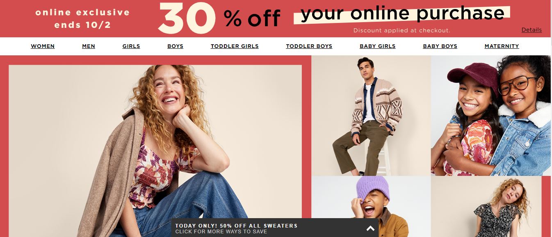The height and width of the screenshot is (237, 552).
Task: View the woman in floral top photo
Action: pos(155,151)
